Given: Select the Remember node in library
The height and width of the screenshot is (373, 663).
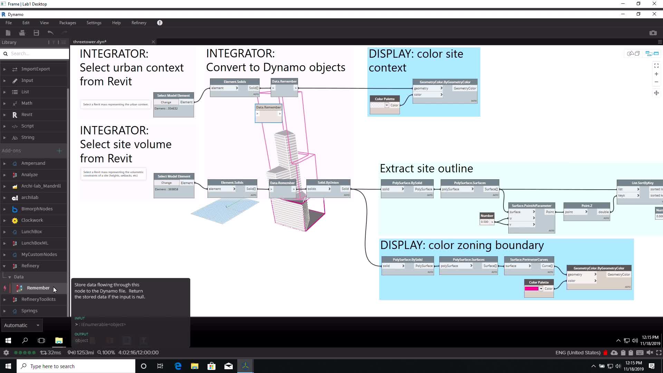Looking at the screenshot, I should [x=38, y=288].
